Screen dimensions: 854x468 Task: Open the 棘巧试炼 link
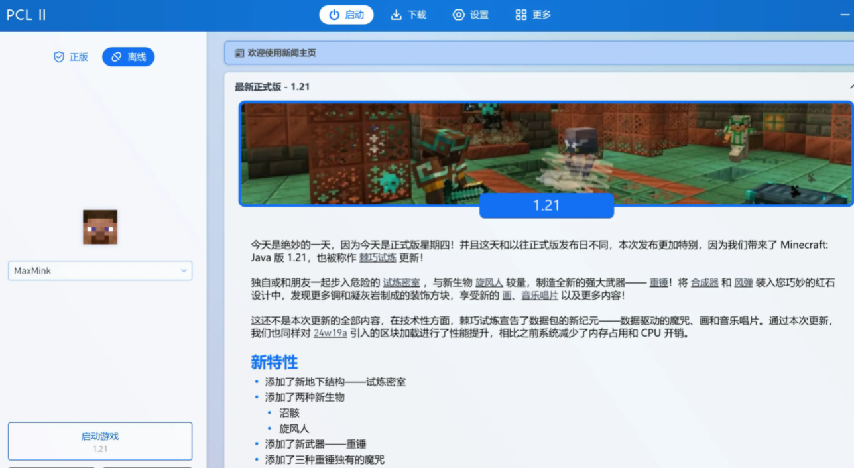tap(378, 257)
